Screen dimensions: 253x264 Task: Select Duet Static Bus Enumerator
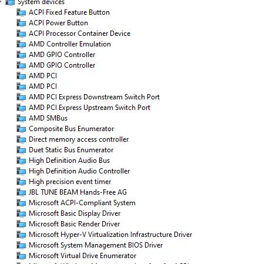(71, 150)
